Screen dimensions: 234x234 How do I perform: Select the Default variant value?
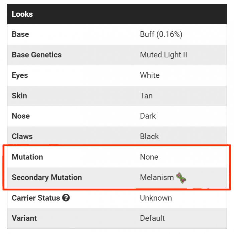point(152,218)
